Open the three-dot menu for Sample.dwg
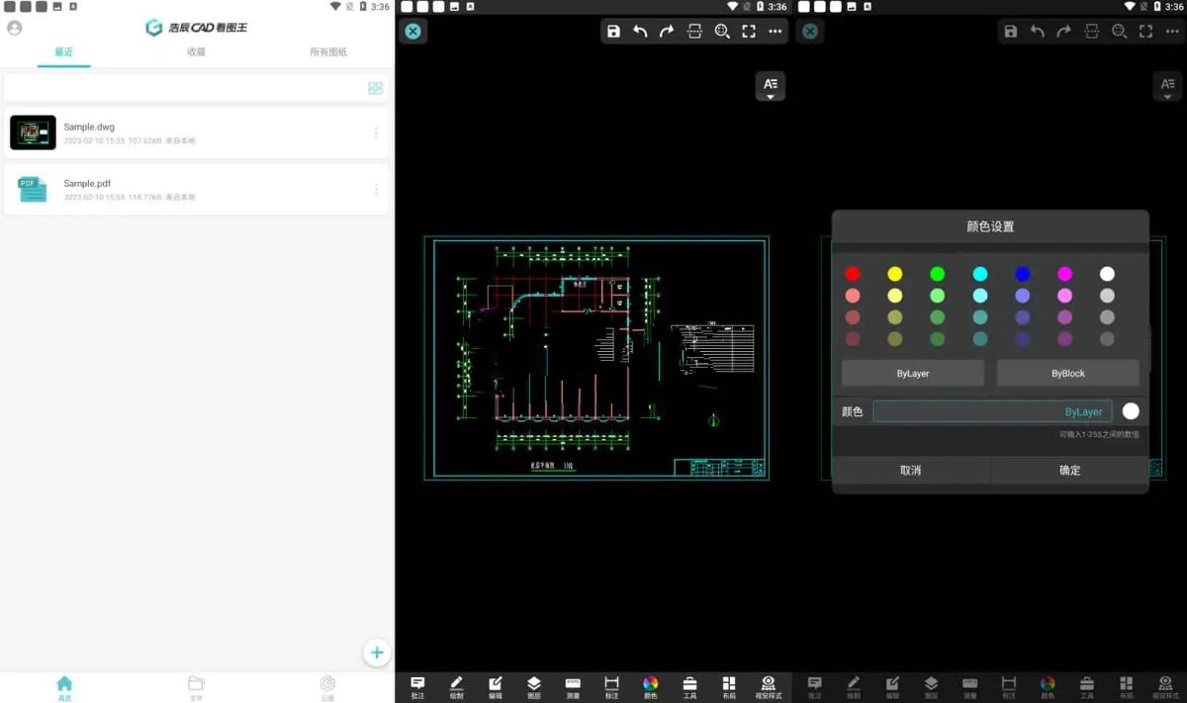Viewport: 1187px width, 703px height. [376, 133]
